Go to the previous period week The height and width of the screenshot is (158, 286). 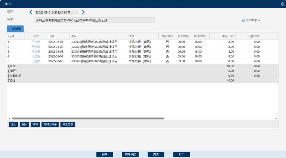click(31, 12)
